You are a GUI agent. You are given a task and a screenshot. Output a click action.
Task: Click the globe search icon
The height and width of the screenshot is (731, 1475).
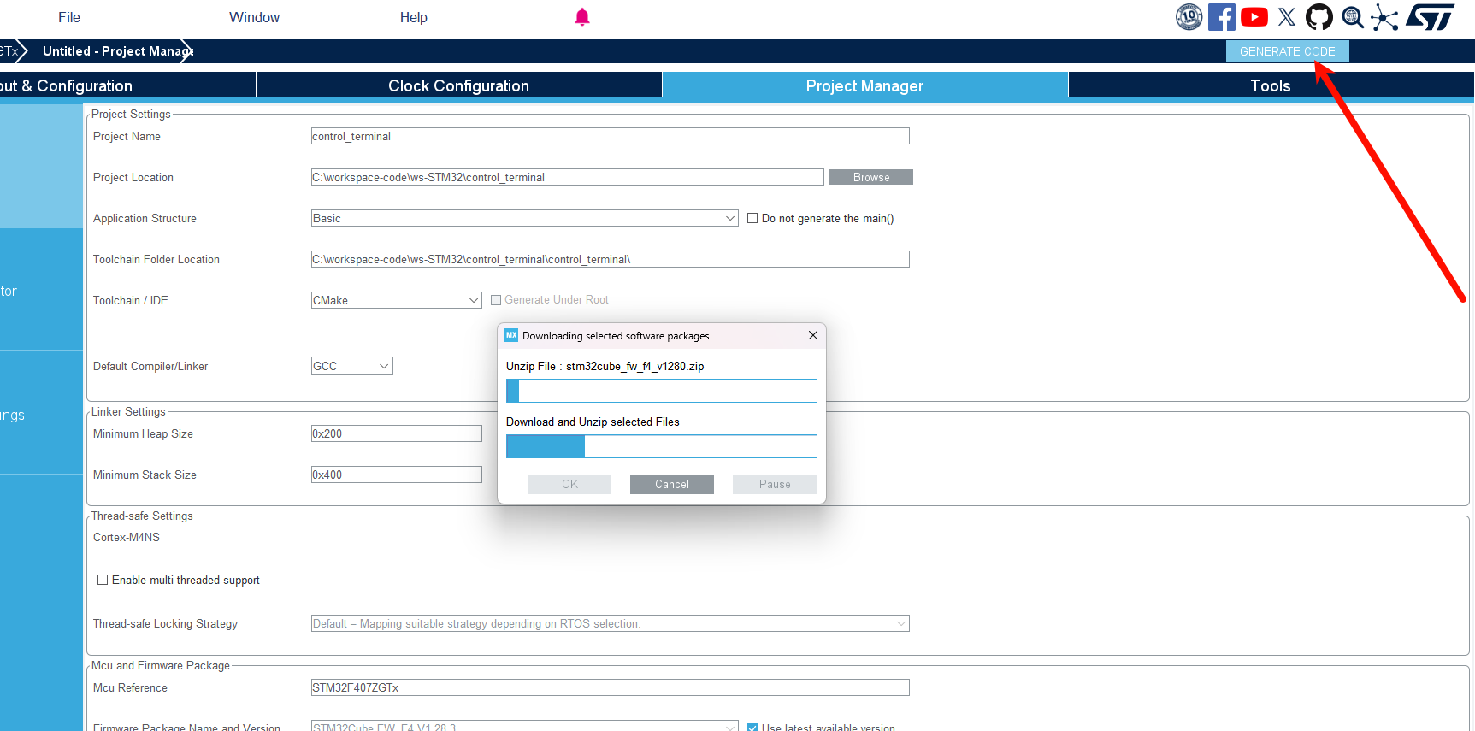(x=1353, y=17)
